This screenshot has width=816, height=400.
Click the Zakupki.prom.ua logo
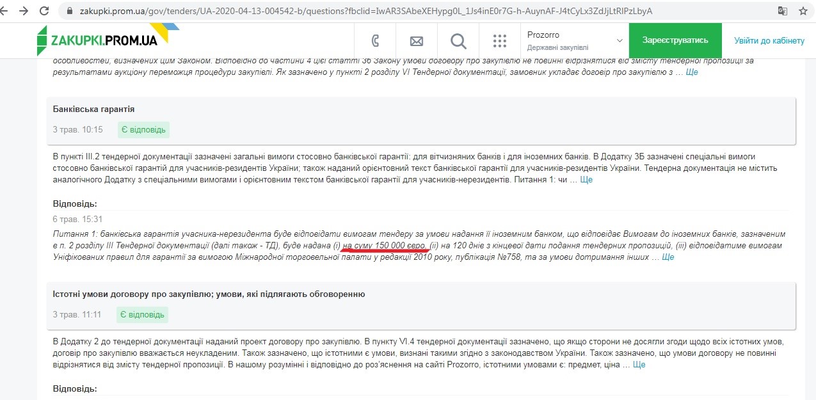coord(101,40)
